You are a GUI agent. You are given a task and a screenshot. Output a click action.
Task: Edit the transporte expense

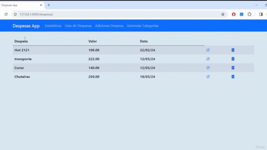208,59
